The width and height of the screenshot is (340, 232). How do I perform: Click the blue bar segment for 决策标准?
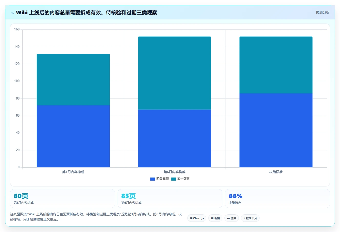[x=276, y=130]
